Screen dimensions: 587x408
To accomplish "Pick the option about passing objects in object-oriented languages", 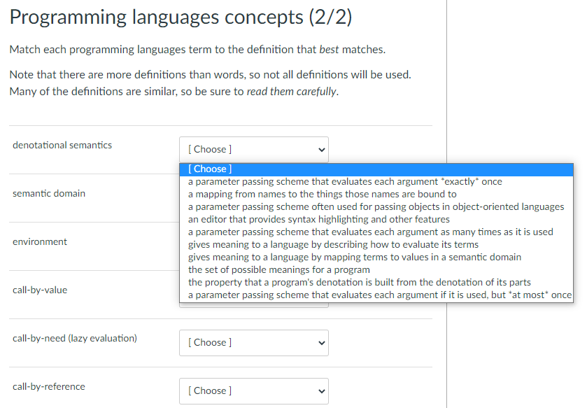I will coord(376,206).
